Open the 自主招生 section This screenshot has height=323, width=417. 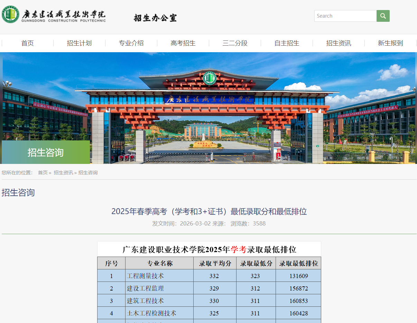[x=287, y=43]
